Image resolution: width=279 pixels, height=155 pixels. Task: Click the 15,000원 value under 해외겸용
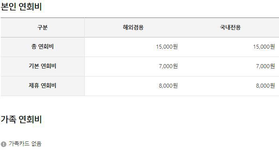coord(167,47)
